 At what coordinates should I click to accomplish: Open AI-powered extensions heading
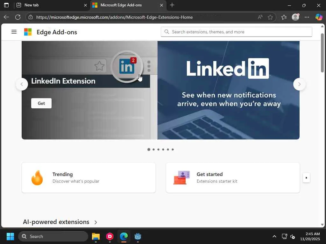click(x=56, y=222)
